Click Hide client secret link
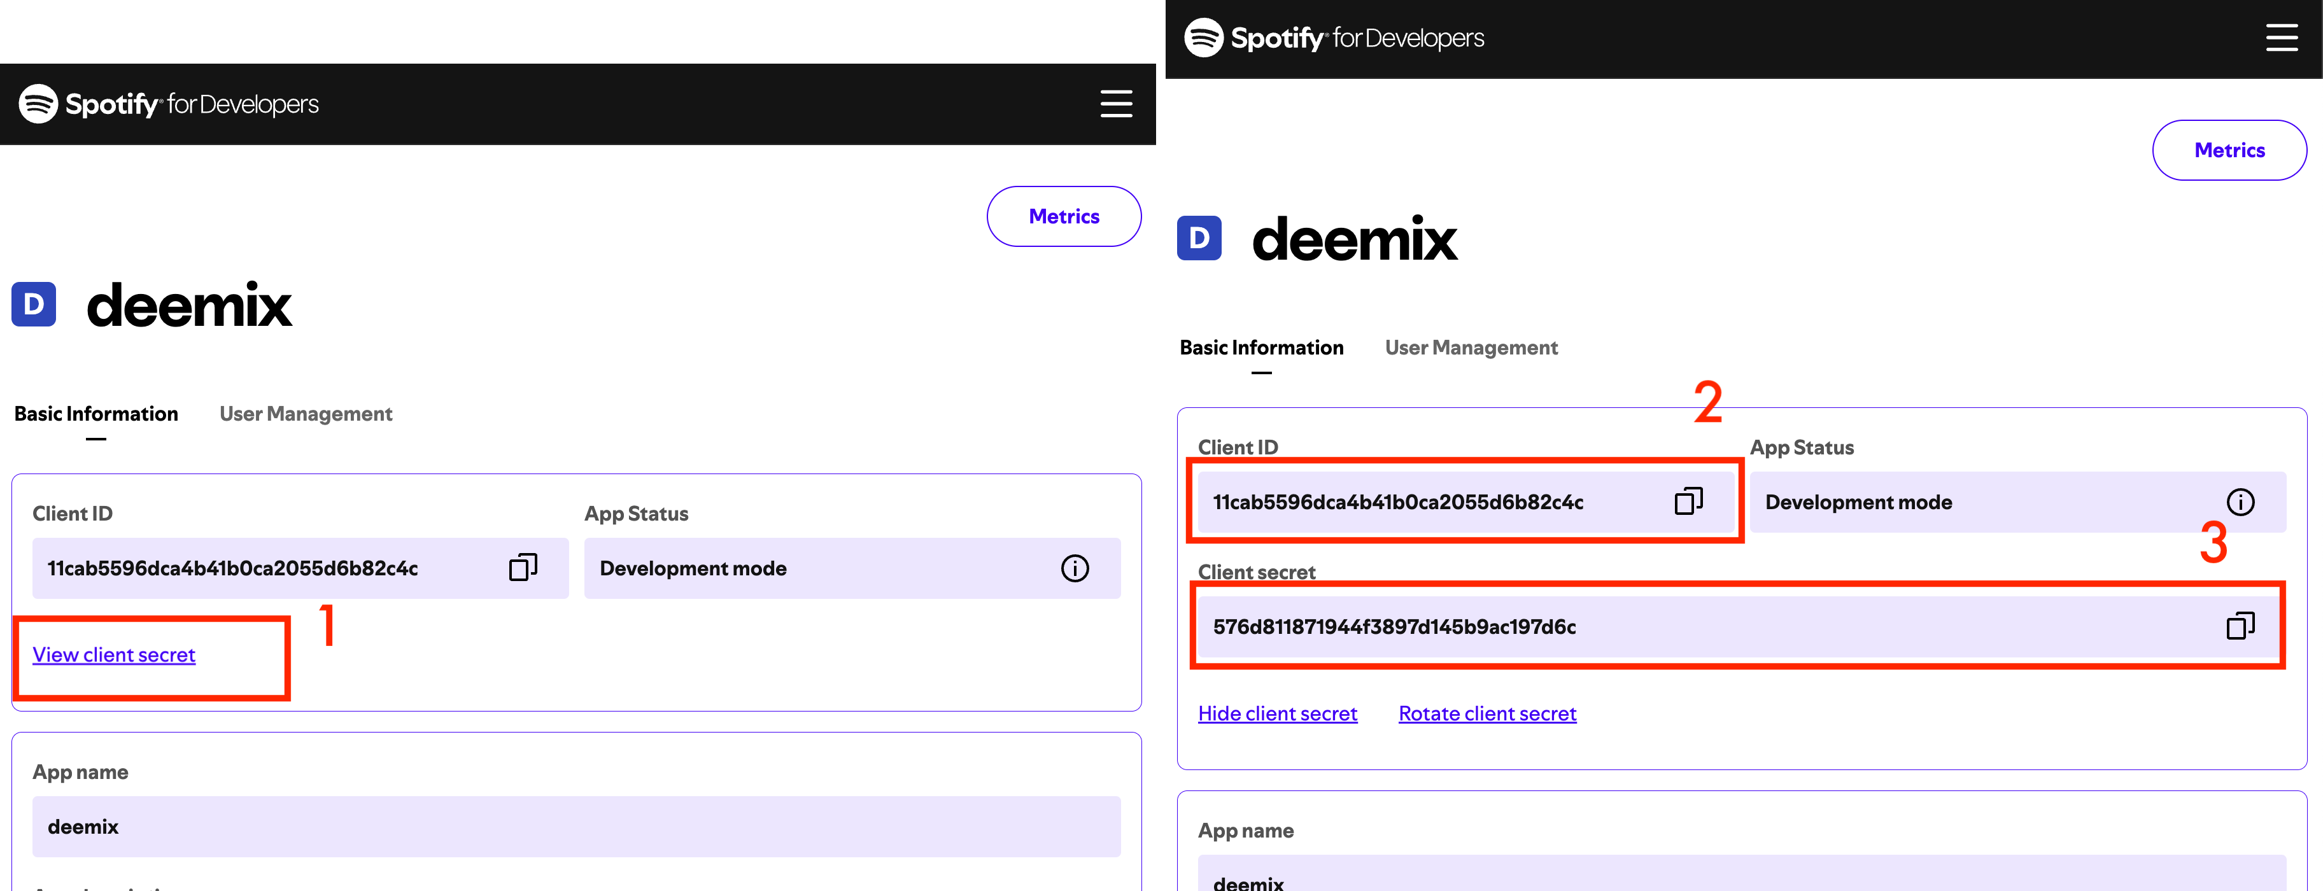 pyautogui.click(x=1277, y=713)
